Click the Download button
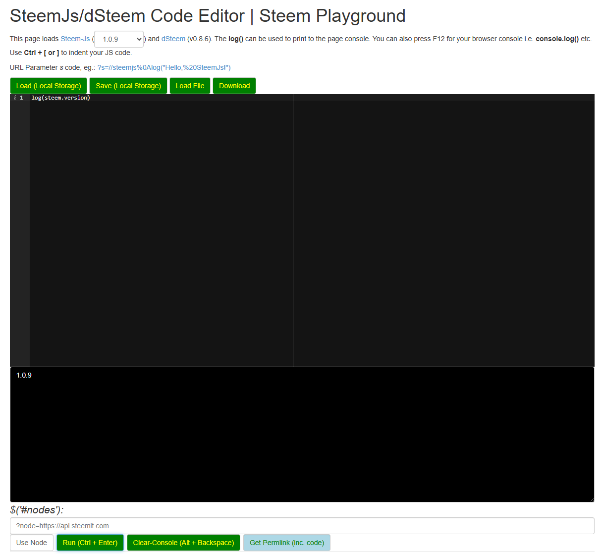This screenshot has width=602, height=554. (234, 86)
